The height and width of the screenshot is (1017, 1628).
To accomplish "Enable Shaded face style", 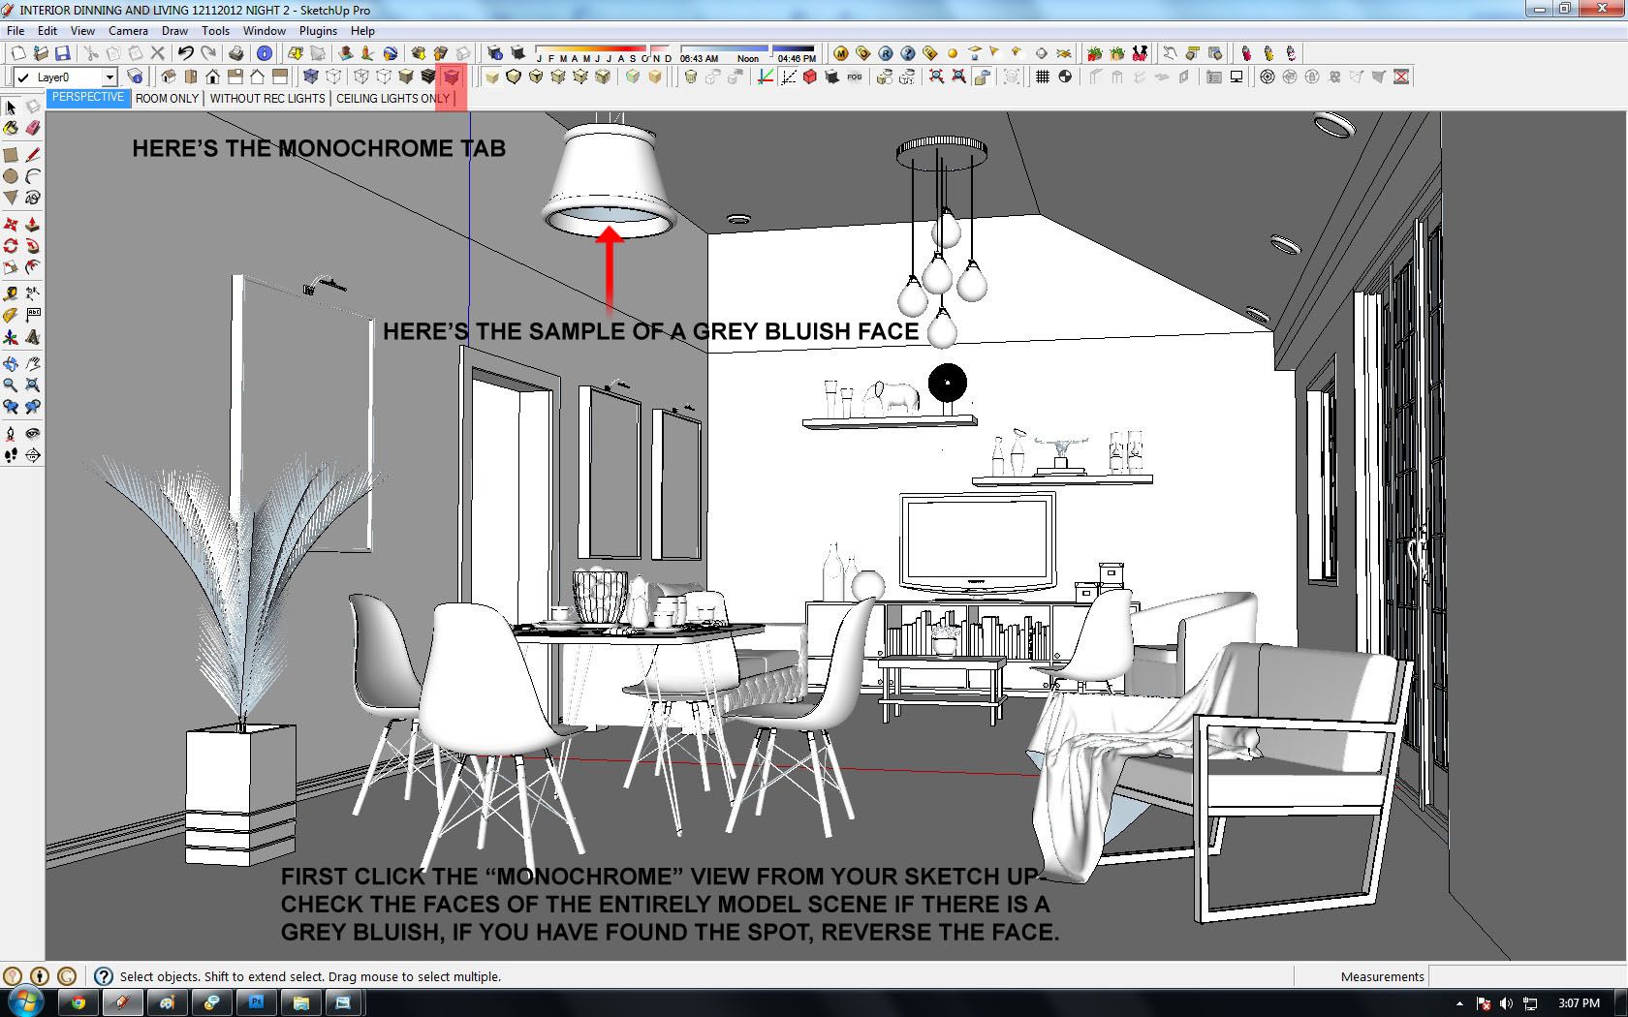I will [406, 77].
